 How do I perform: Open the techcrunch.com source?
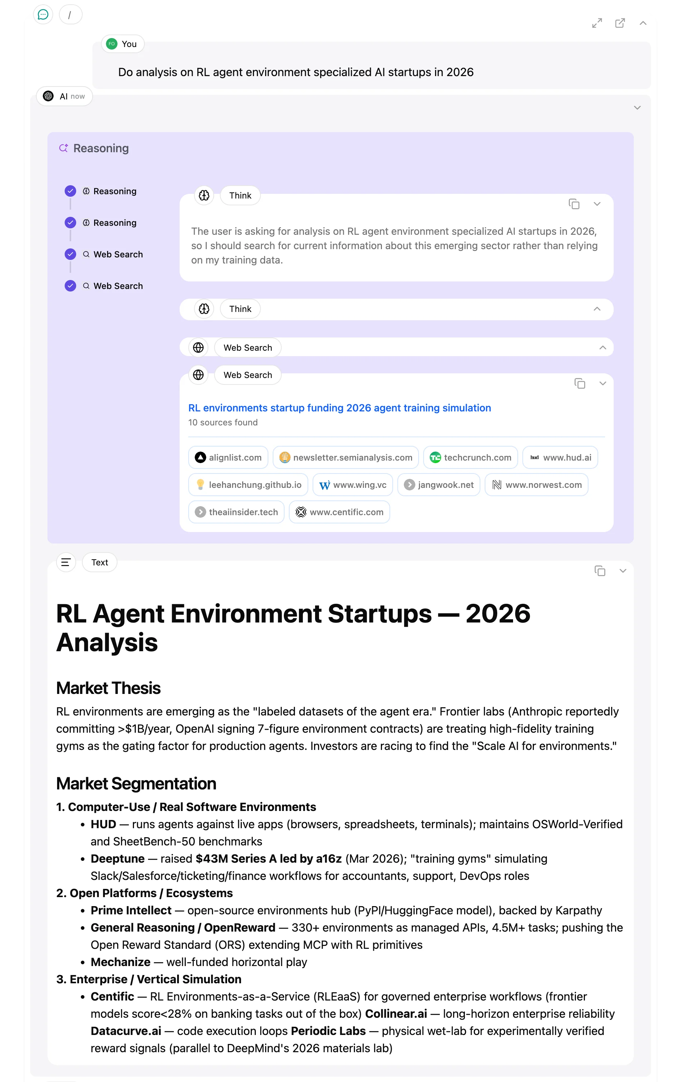470,457
